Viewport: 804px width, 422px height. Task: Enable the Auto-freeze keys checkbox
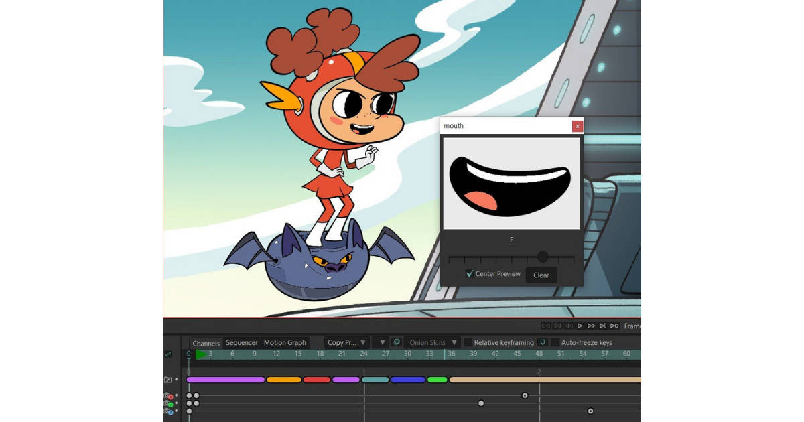(557, 342)
